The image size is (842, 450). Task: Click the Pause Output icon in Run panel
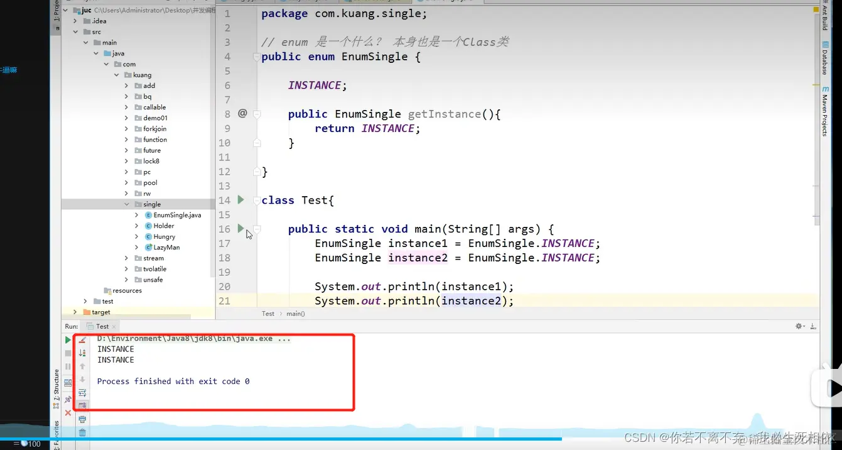(x=68, y=366)
